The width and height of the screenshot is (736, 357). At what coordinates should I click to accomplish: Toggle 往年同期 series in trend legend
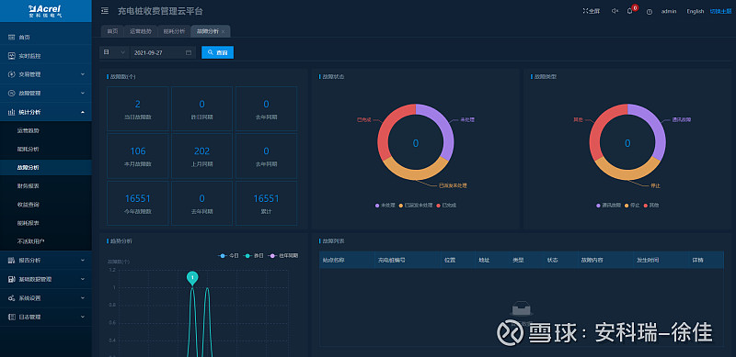pyautogui.click(x=283, y=256)
